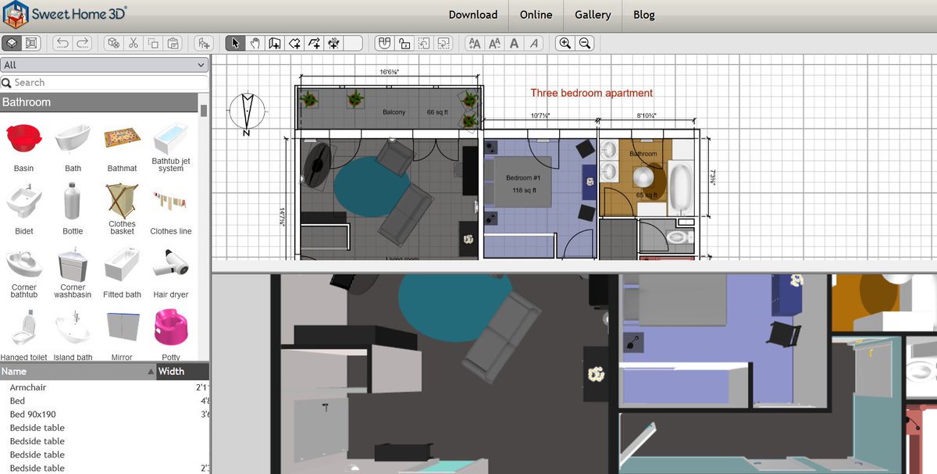Viewport: 937px width, 474px height.
Task: Select the Corner bathtub item
Action: [23, 272]
